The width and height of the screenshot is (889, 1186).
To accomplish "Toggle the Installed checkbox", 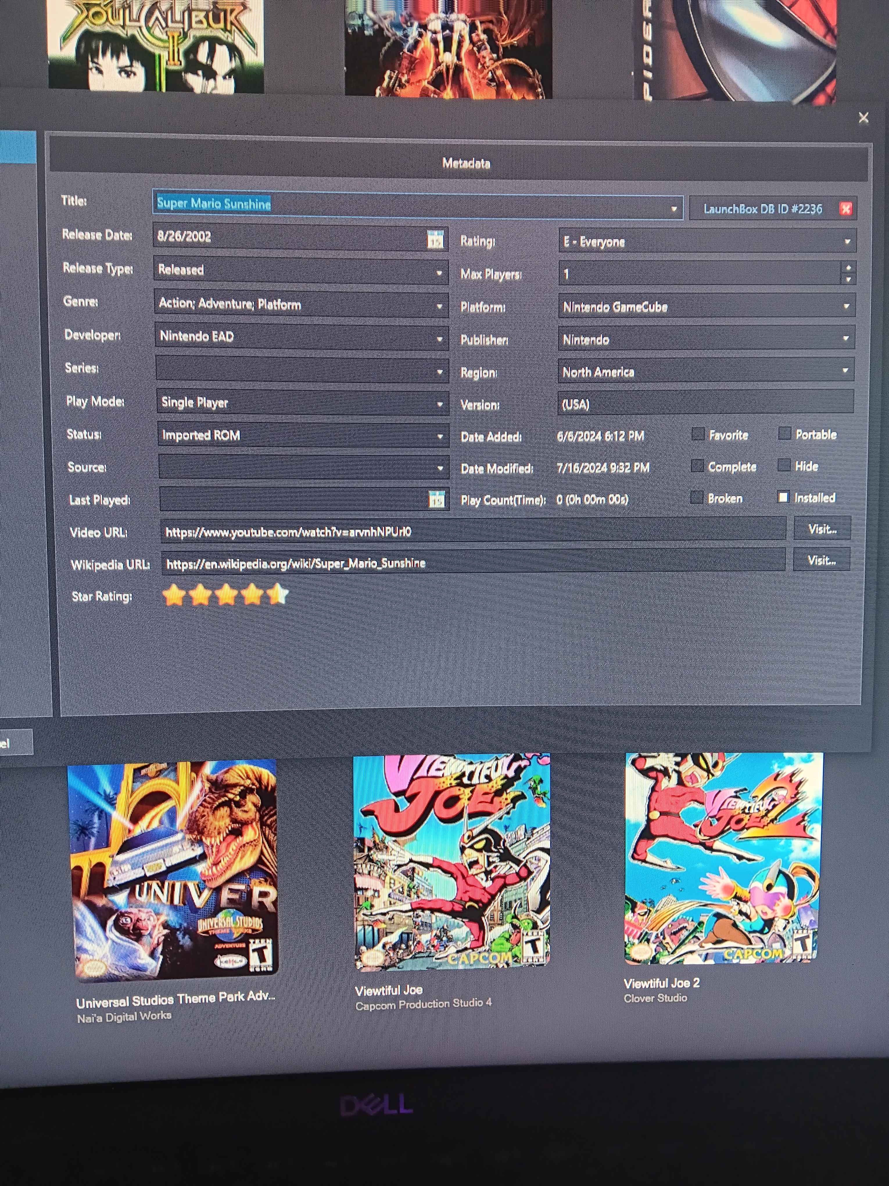I will 784,498.
